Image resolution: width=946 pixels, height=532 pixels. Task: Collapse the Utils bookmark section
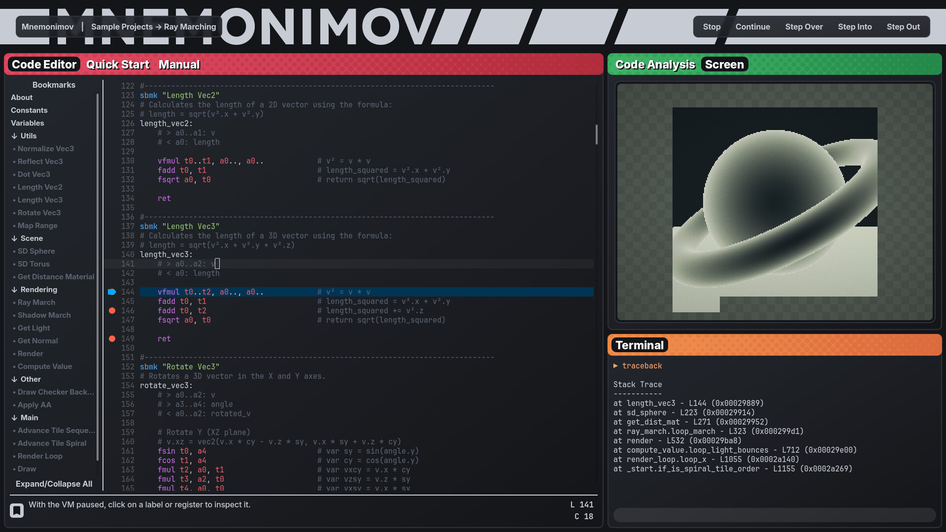[24, 136]
